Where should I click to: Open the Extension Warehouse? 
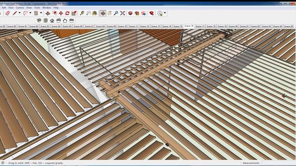click(x=137, y=13)
